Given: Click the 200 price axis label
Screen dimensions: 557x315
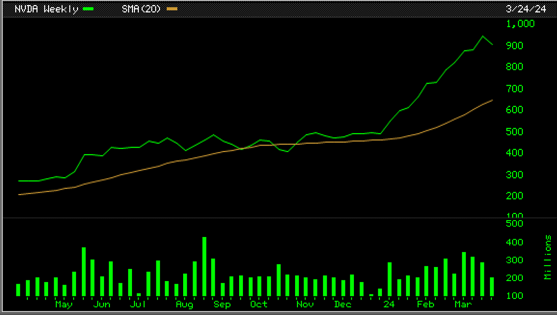Looking at the screenshot, I should coord(514,196).
